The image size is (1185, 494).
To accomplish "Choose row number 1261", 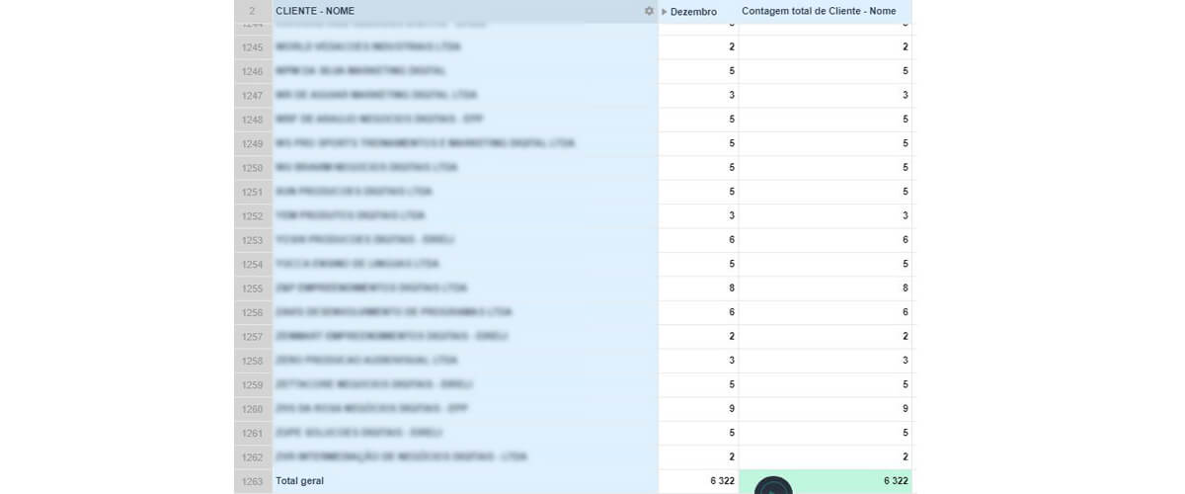I will 253,433.
